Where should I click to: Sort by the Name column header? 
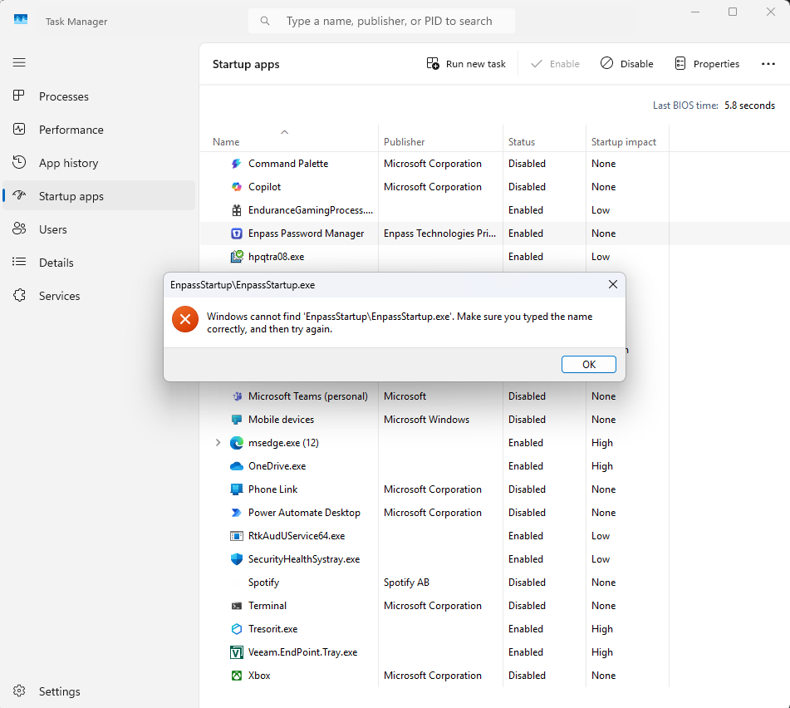pyautogui.click(x=226, y=142)
